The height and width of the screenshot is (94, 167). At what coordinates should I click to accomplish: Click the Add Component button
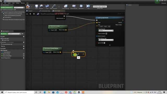click(7, 8)
